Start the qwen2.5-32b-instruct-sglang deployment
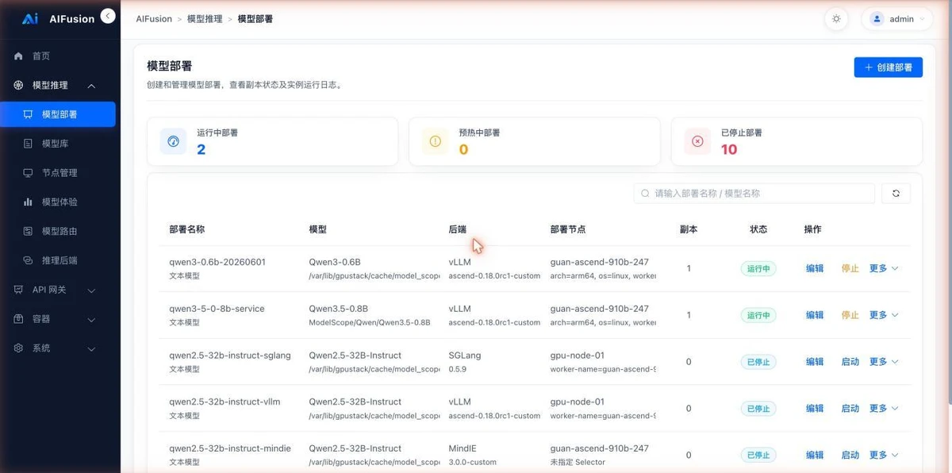Viewport: 952px width, 473px height. coord(850,362)
